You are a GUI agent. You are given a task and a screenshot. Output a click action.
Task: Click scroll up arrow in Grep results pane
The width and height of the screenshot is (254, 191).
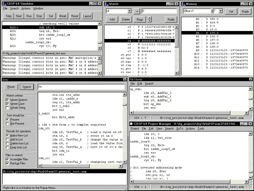tap(124, 95)
